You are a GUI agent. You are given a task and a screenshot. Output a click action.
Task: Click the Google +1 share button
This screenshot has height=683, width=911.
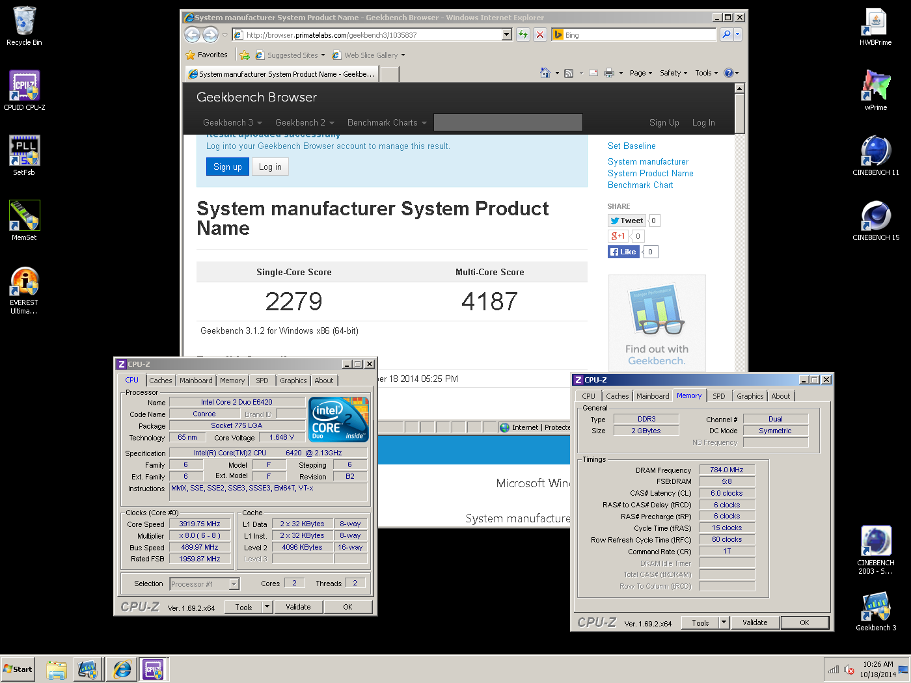point(618,236)
